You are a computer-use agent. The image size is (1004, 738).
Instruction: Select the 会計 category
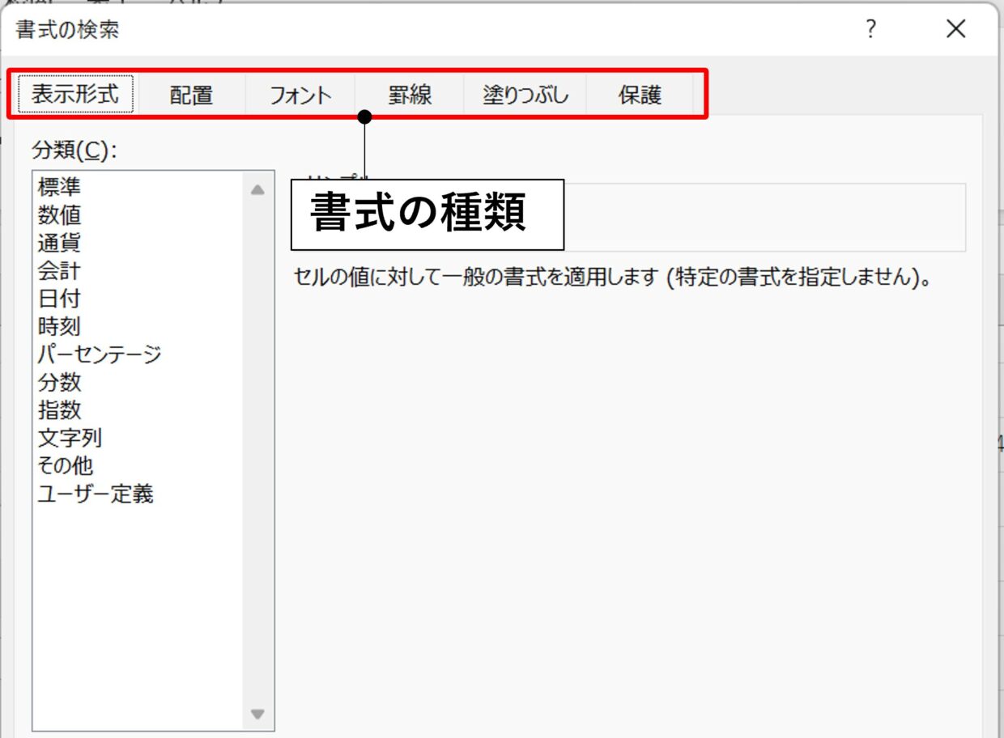click(x=59, y=270)
